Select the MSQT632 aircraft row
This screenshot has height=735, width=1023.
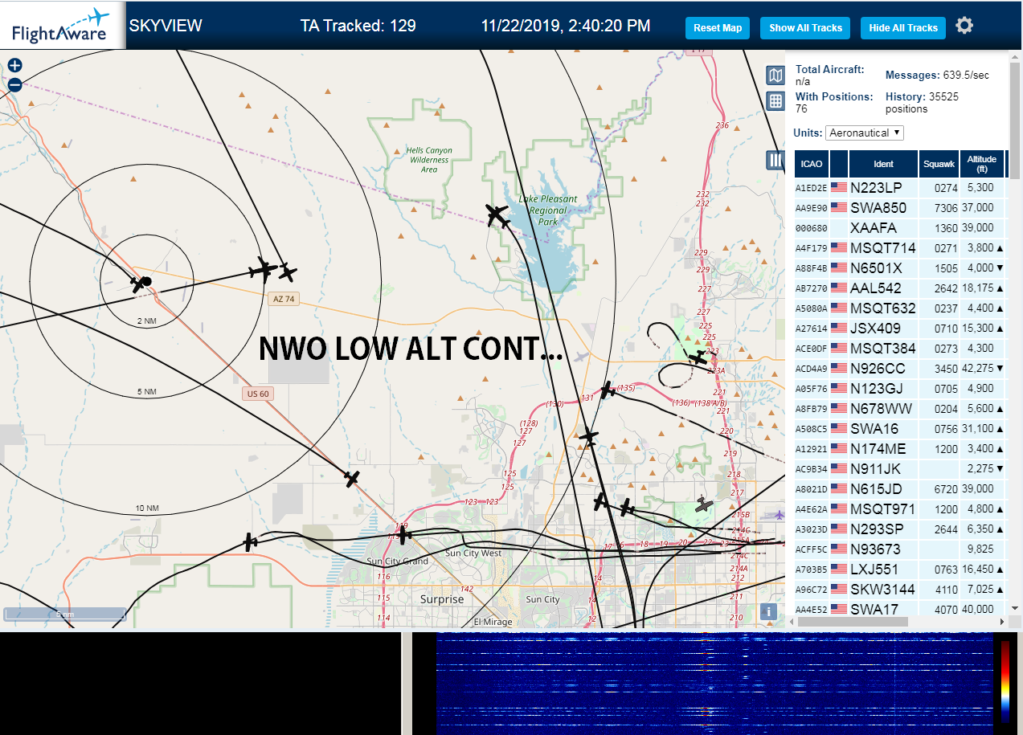(900, 308)
